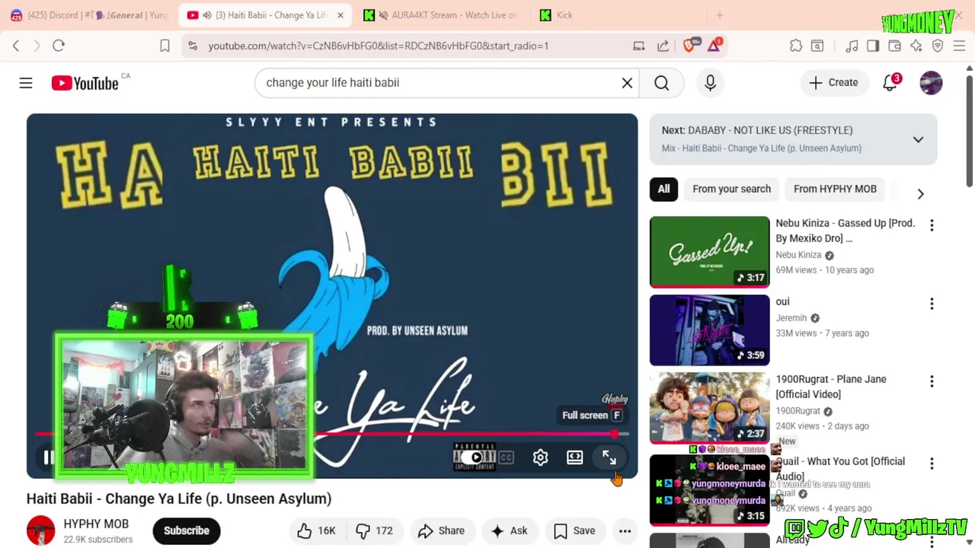
Task: Open the account avatar menu
Action: (931, 82)
